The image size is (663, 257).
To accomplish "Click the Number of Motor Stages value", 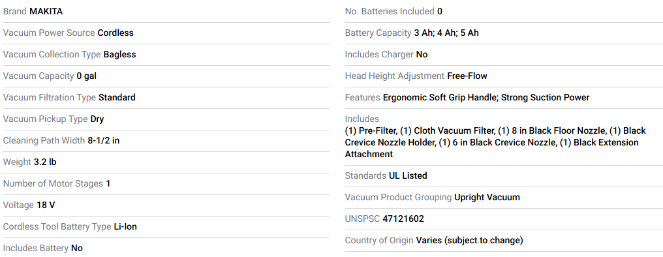I will tap(108, 184).
